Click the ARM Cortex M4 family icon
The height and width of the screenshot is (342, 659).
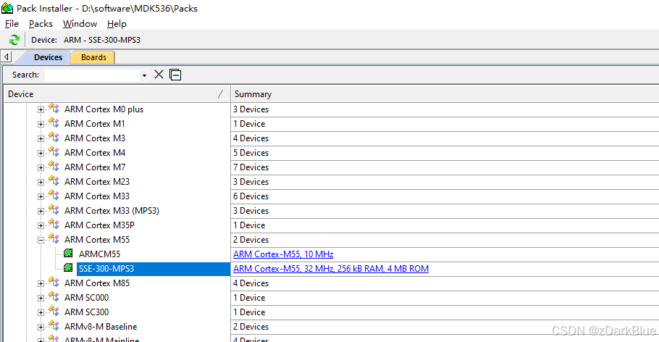click(54, 152)
